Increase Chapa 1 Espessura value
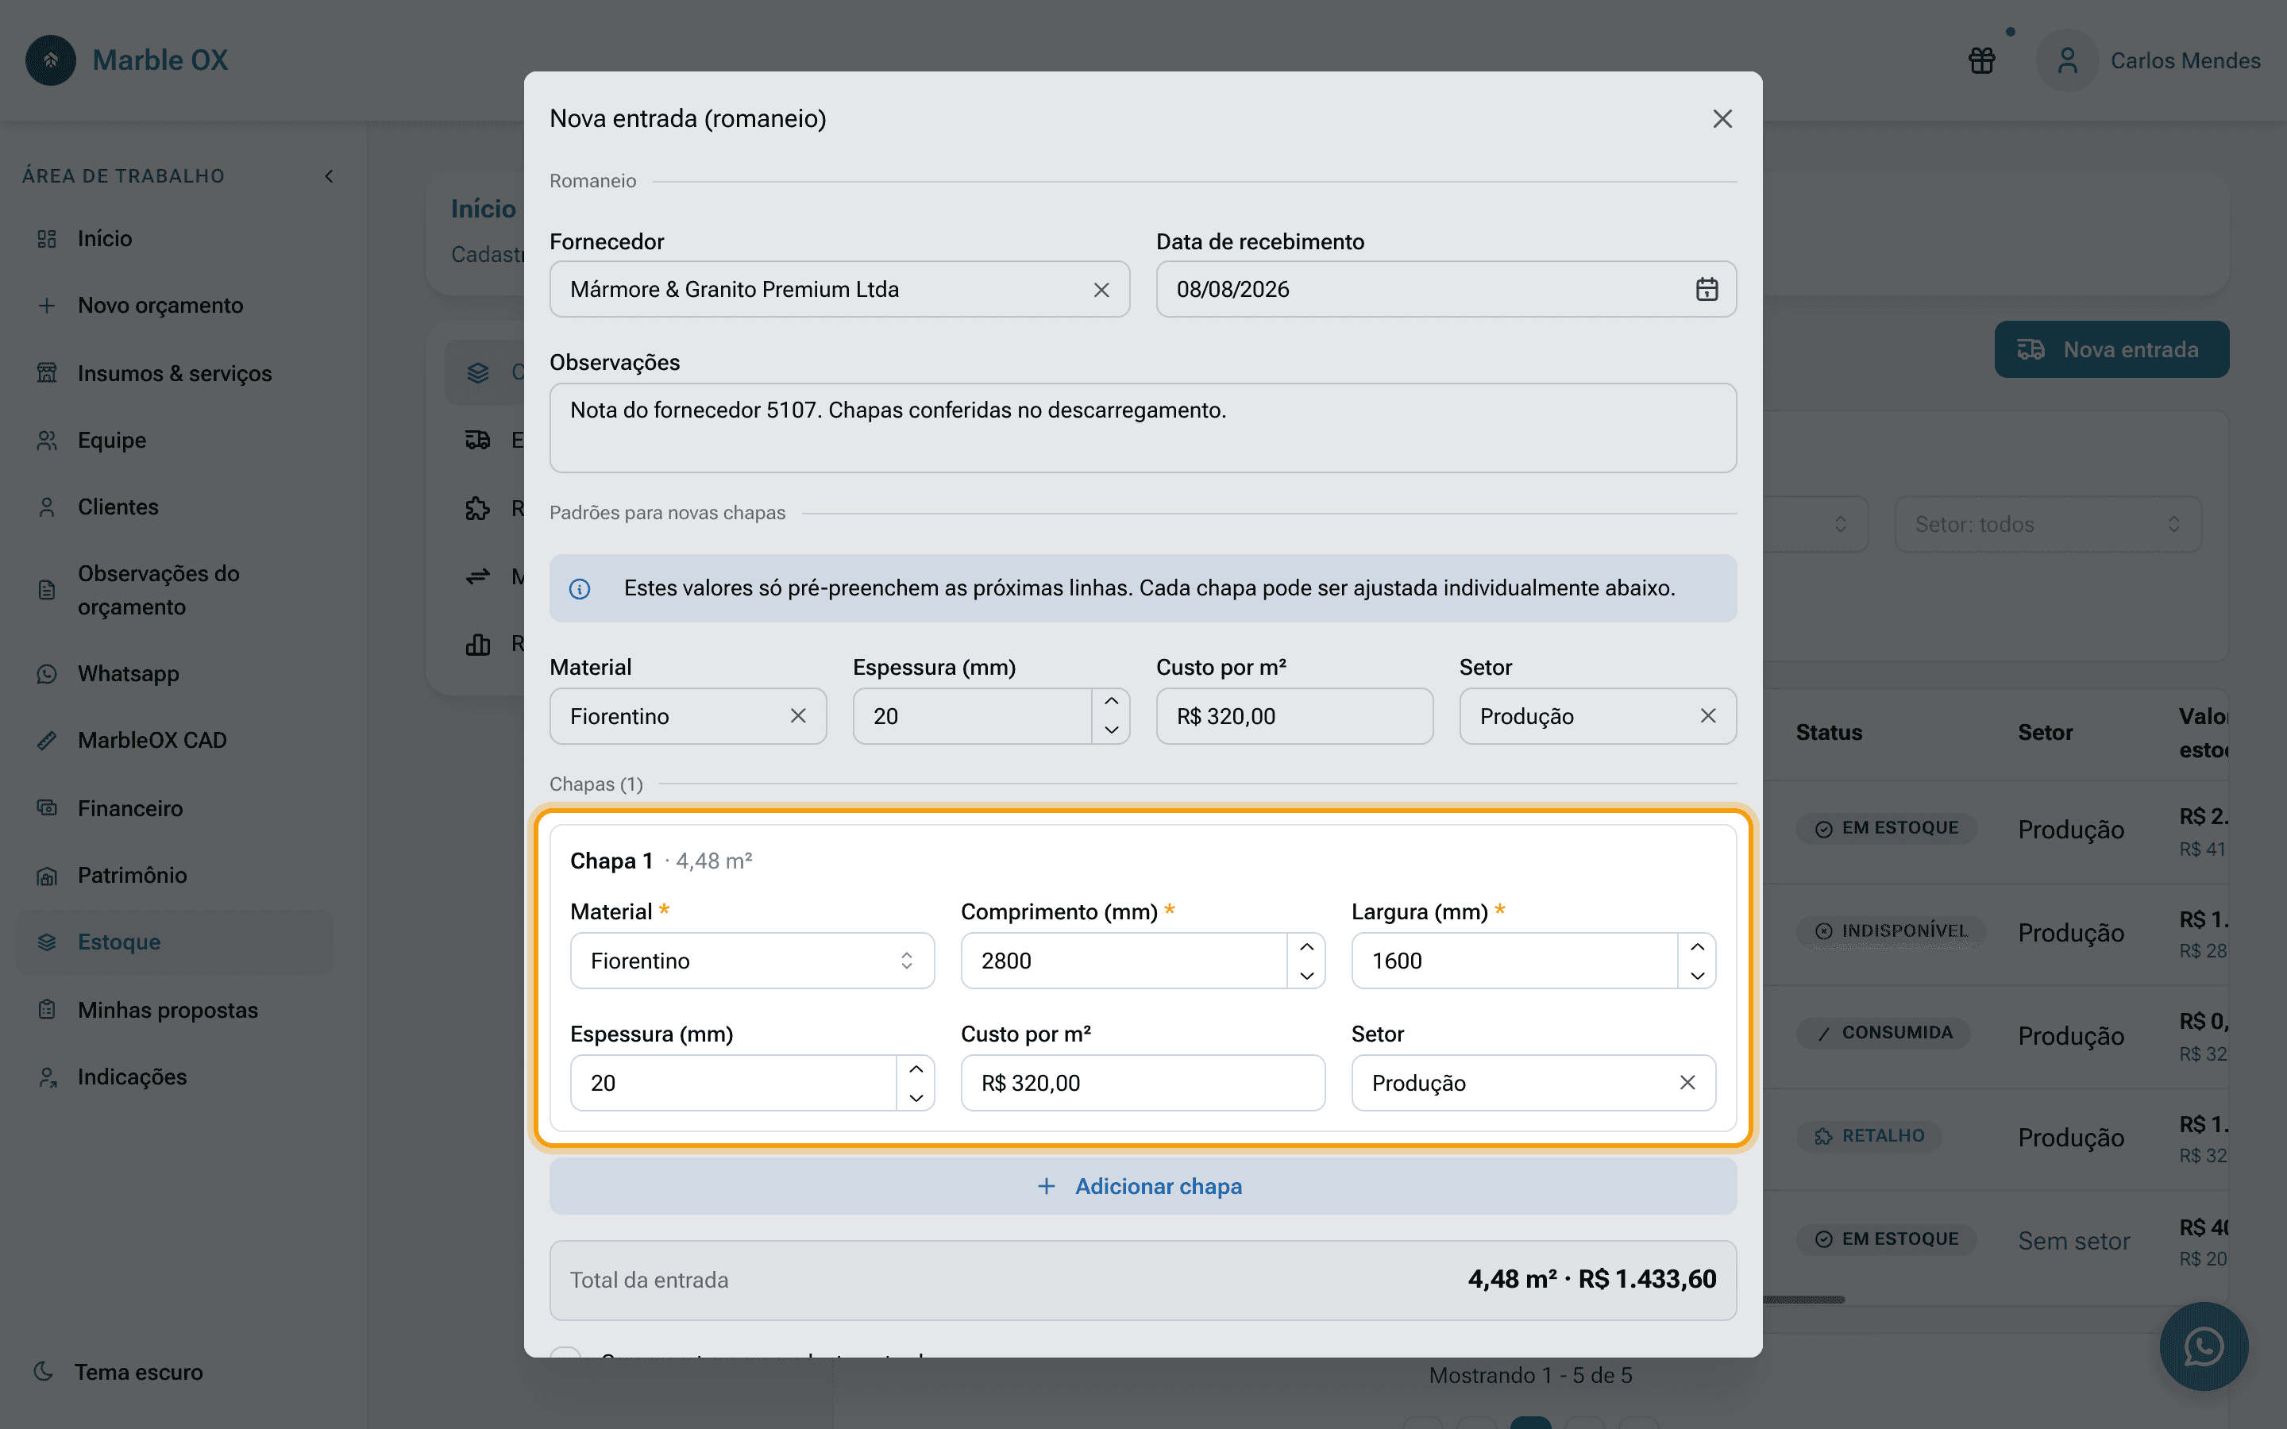Image resolution: width=2287 pixels, height=1429 pixels. click(x=916, y=1069)
